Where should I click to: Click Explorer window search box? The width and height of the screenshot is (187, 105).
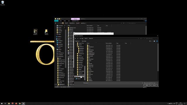[x=136, y=23]
